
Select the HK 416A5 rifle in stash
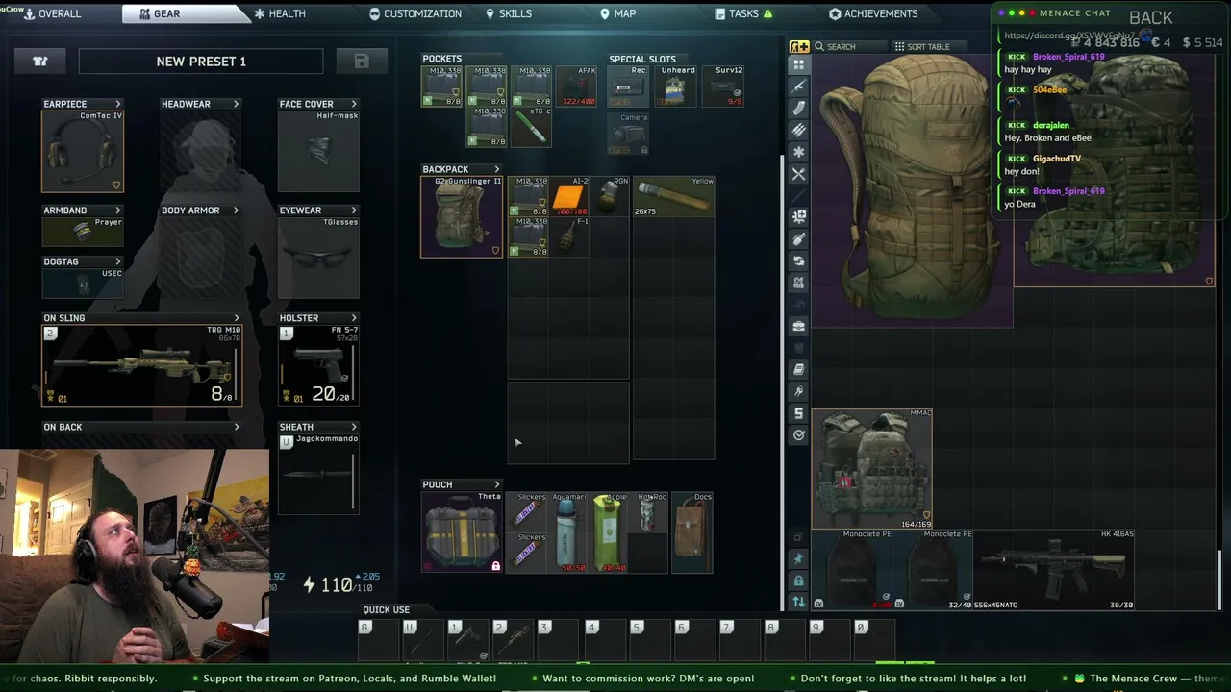[x=1053, y=569]
